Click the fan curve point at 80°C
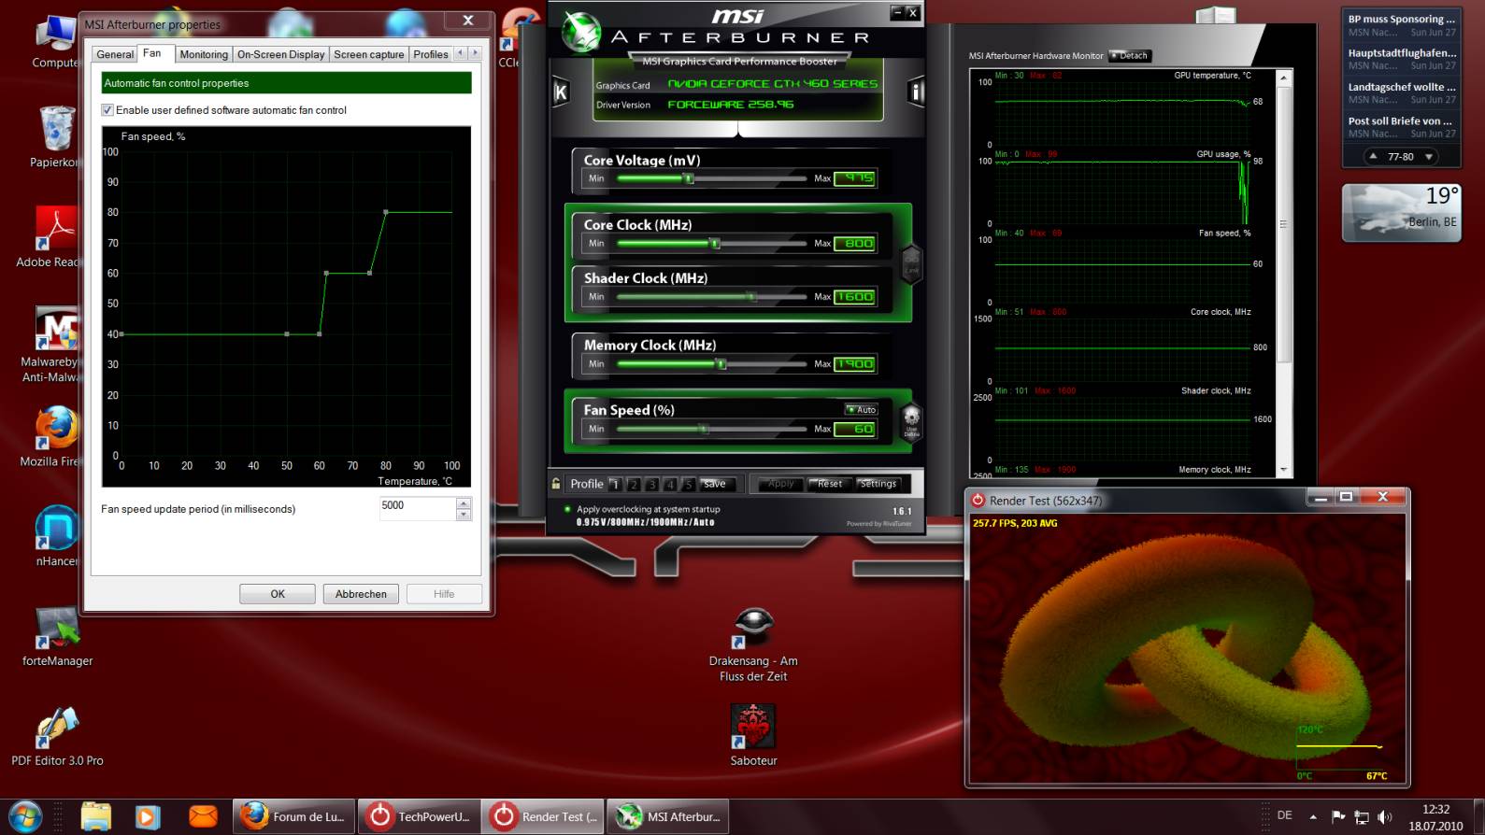This screenshot has height=835, width=1485. 386,212
